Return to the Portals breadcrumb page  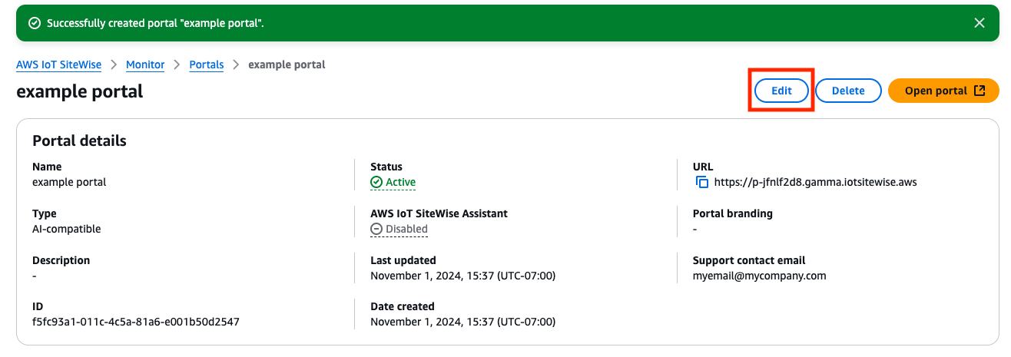(x=207, y=65)
